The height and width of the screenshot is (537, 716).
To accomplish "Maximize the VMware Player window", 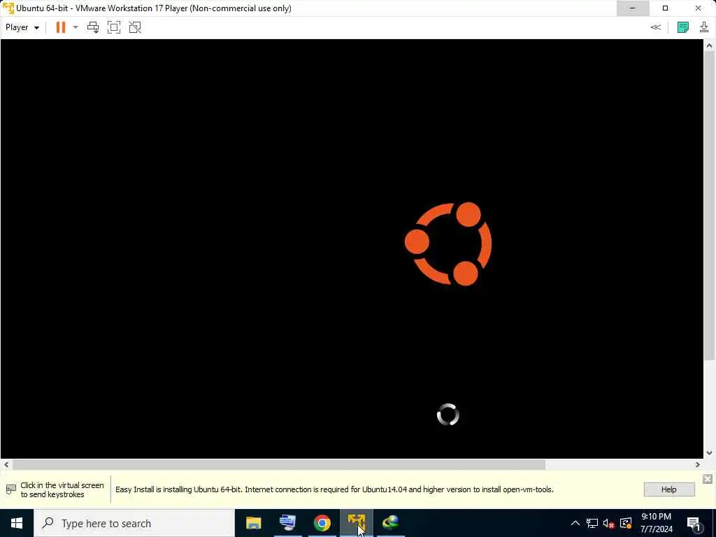I will tap(666, 8).
